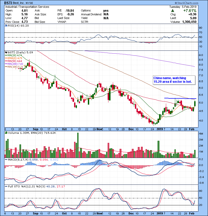Click the "SCTR:" label
This screenshot has width=208, height=216.
[x=85, y=22]
